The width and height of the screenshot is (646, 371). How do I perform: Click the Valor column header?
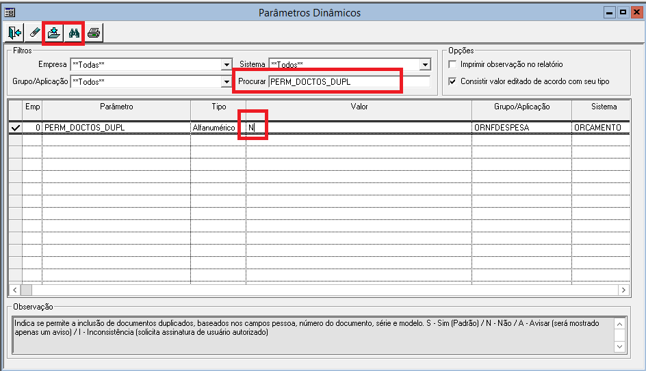point(359,107)
